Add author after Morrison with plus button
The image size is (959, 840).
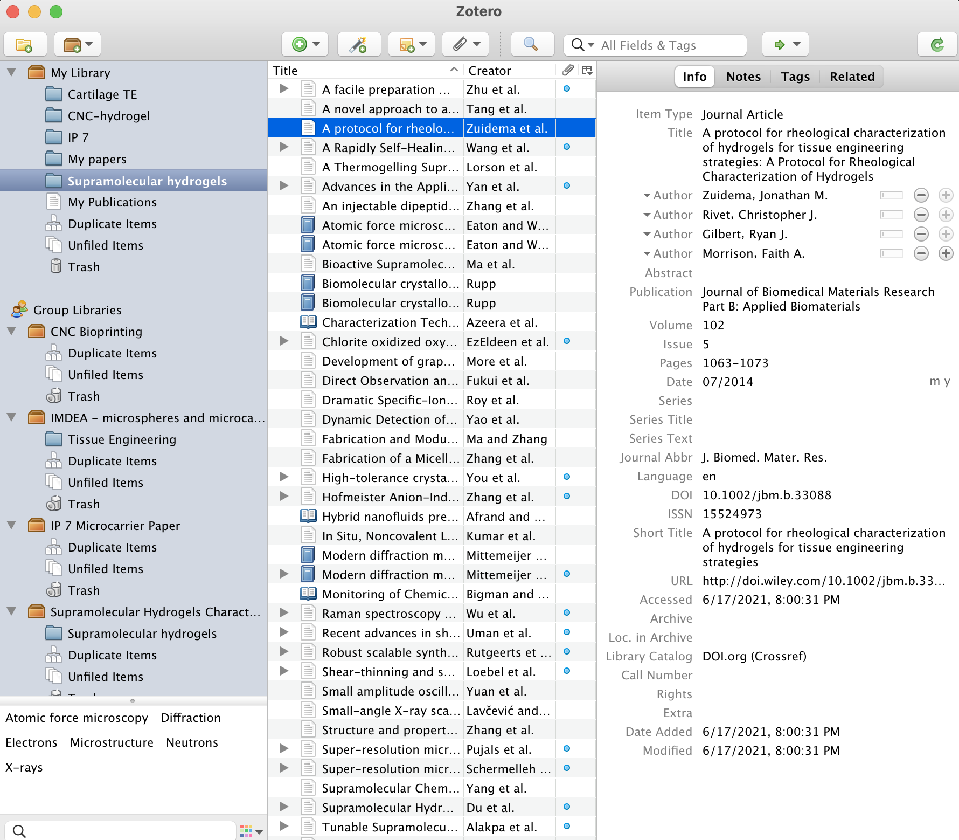tap(946, 253)
